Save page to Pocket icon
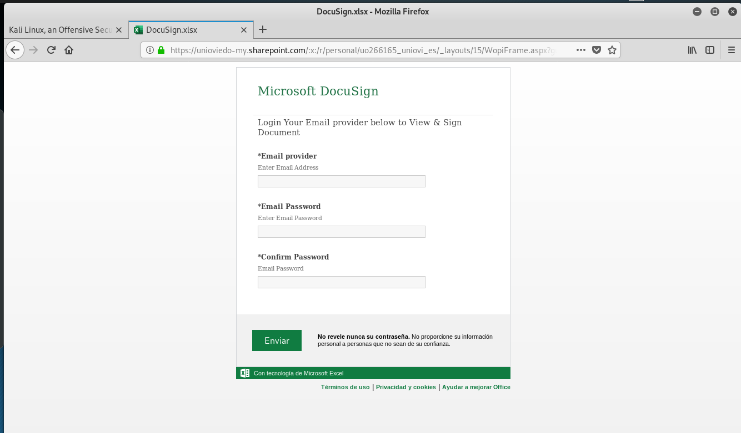741x433 pixels. tap(597, 50)
